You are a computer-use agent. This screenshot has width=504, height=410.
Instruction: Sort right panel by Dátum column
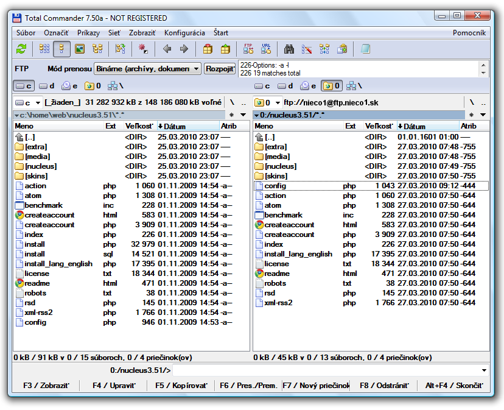coord(427,126)
